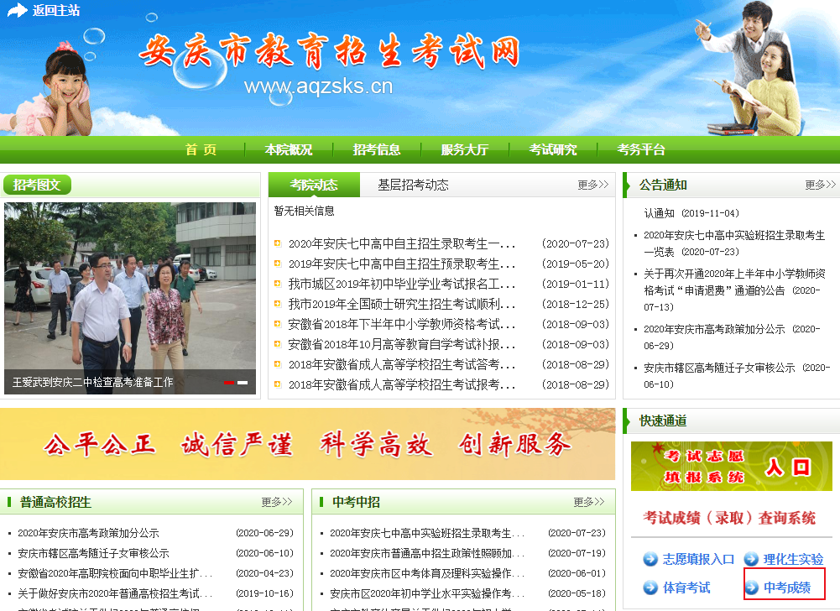Click the news photo of 王爱武 inspecting

130,290
